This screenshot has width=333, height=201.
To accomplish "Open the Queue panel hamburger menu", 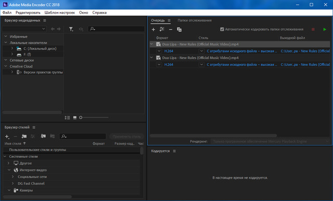I will point(169,20).
